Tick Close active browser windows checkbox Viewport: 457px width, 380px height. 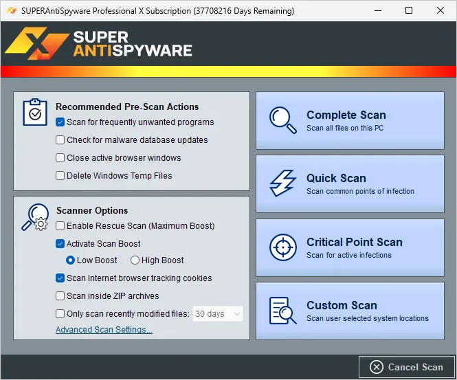(x=60, y=157)
